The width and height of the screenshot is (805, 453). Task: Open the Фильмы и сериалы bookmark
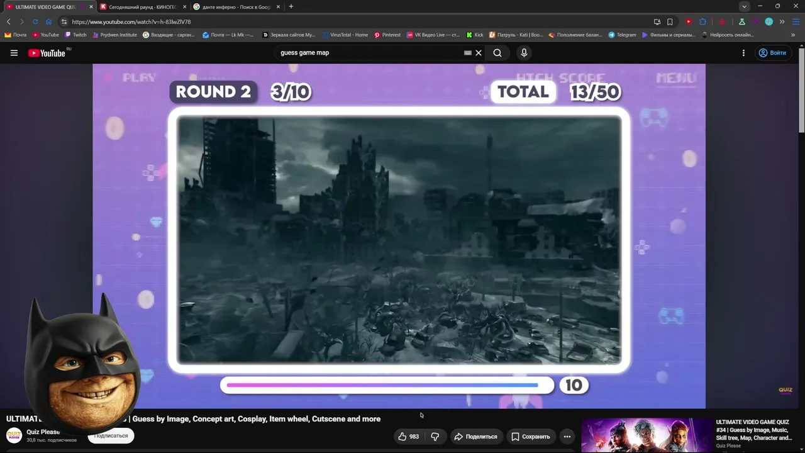click(669, 35)
